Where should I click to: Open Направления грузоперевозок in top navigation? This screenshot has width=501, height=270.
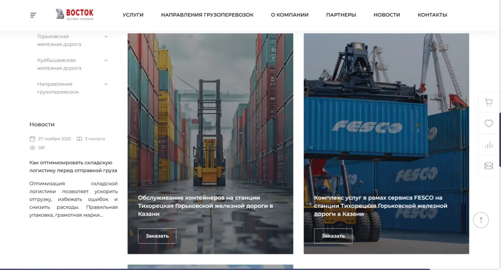click(x=207, y=15)
